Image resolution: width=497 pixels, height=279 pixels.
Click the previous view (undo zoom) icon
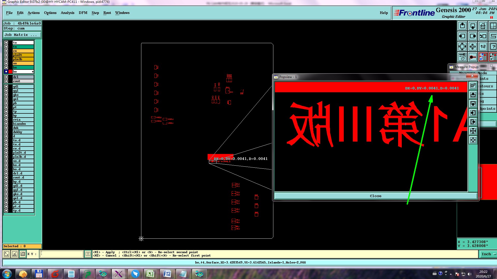[x=483, y=36]
